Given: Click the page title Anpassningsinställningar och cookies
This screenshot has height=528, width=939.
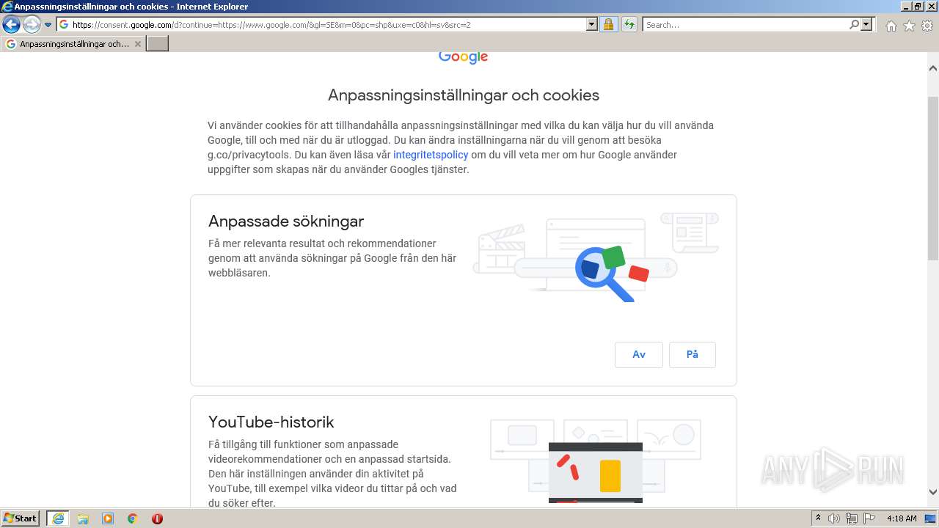Looking at the screenshot, I should pos(464,95).
